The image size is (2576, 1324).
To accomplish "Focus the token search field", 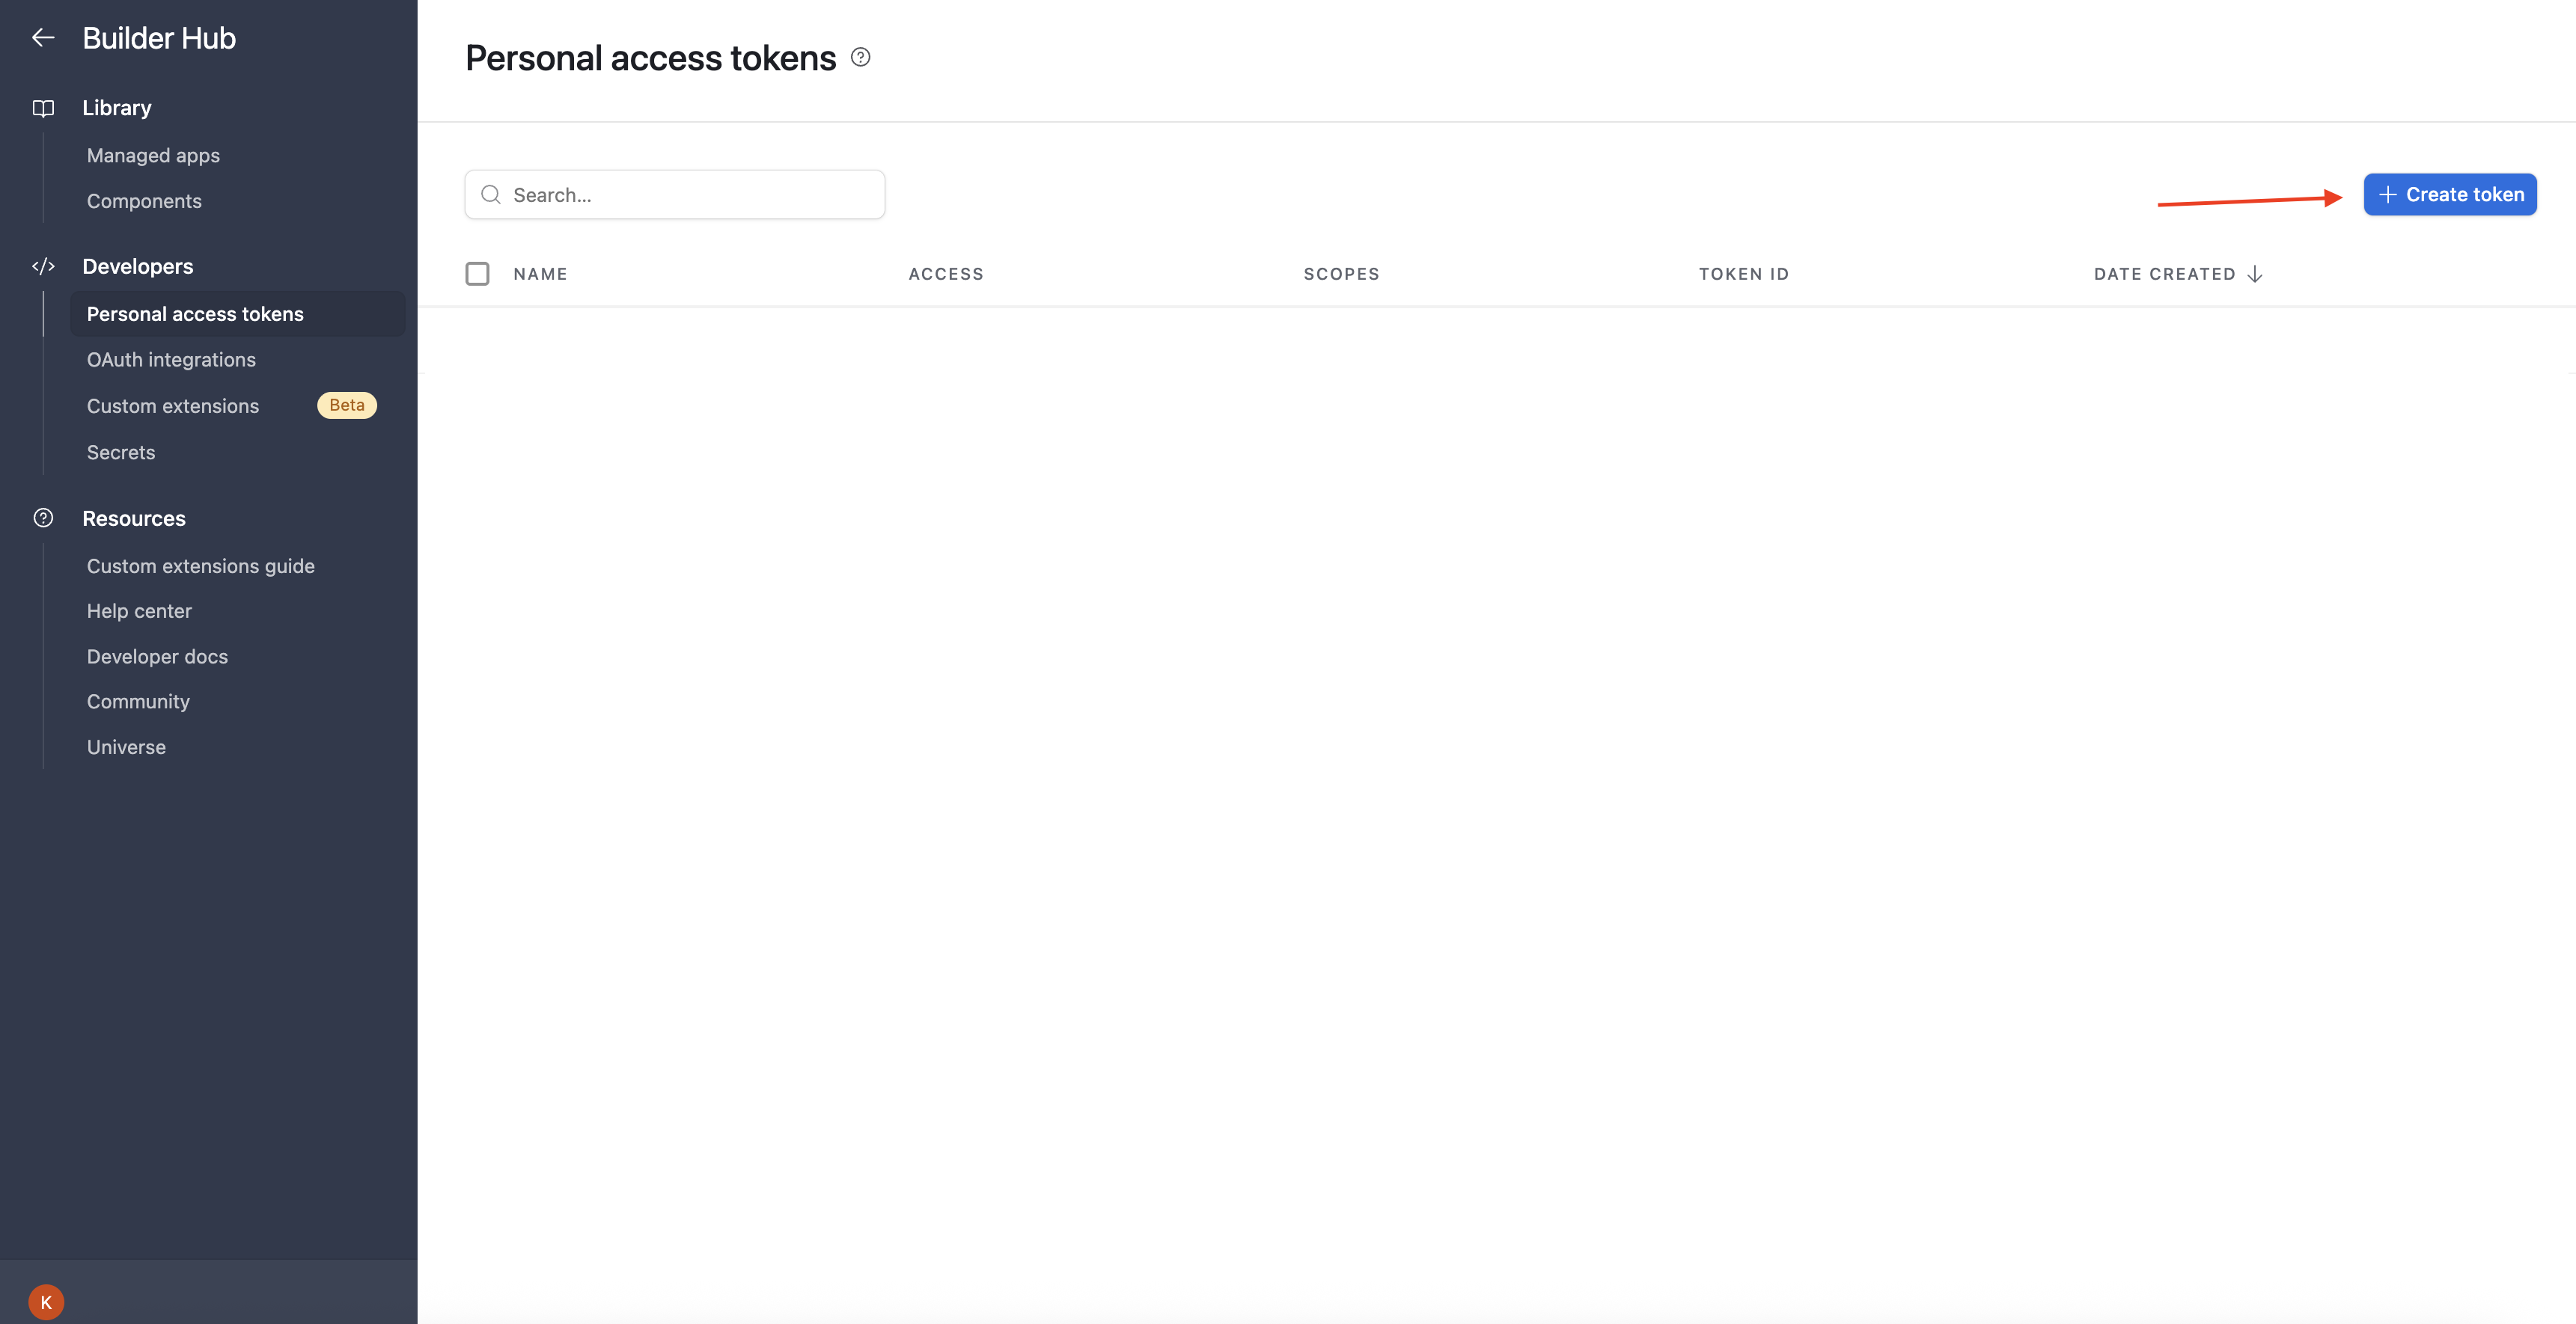I will pos(690,194).
